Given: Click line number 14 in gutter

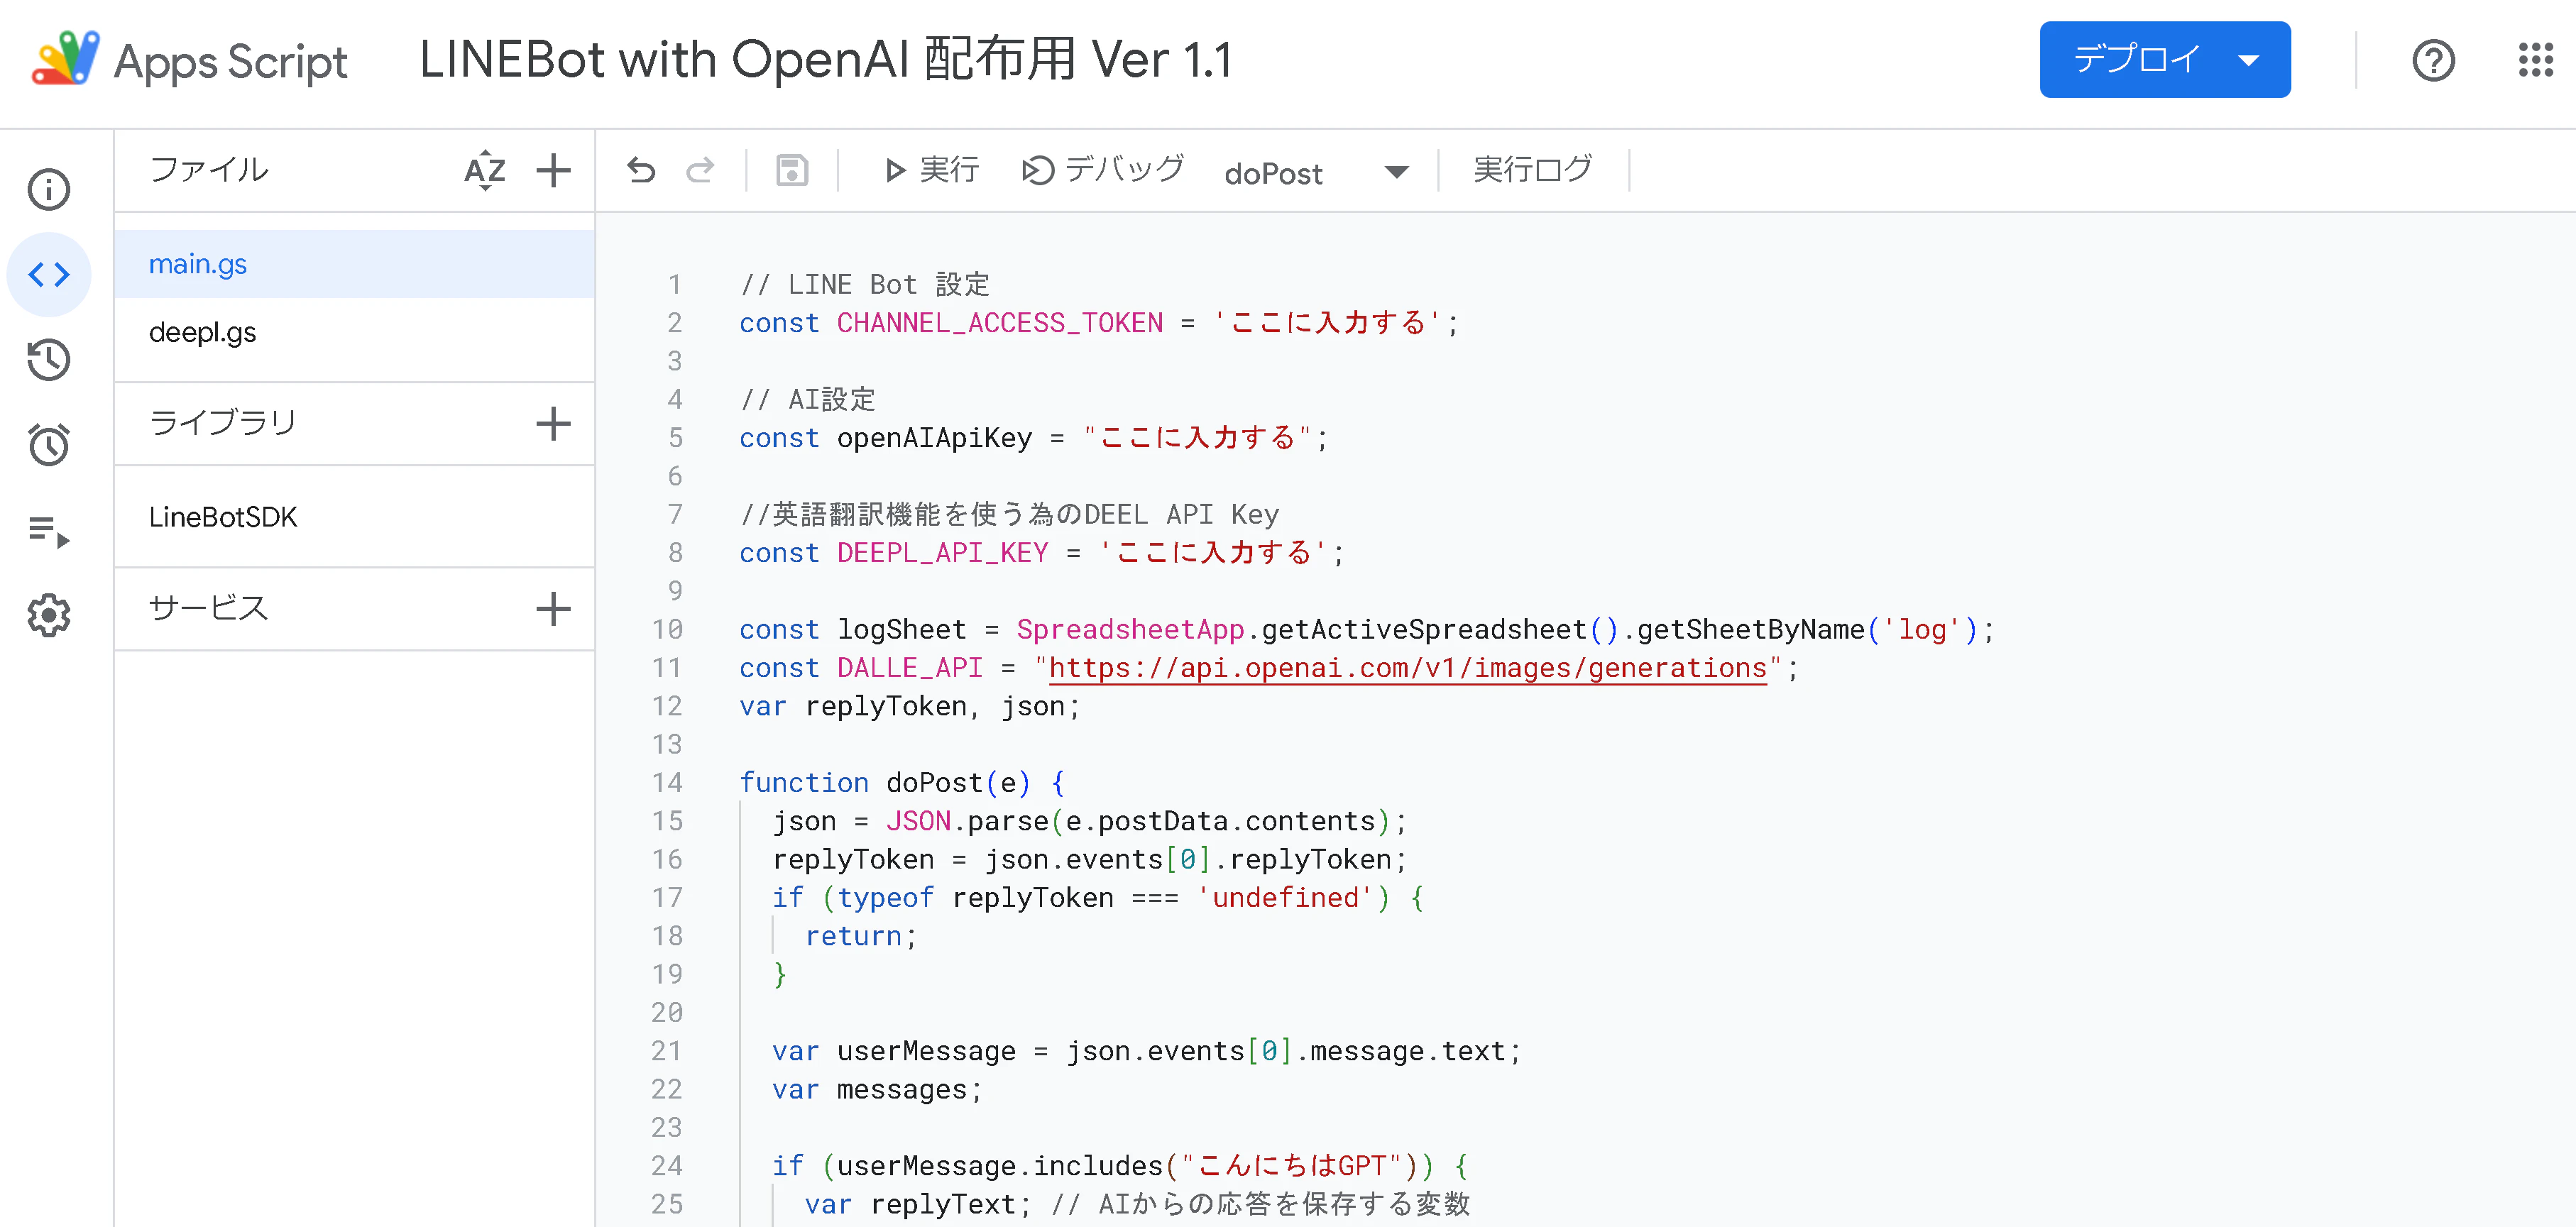Looking at the screenshot, I should click(x=667, y=783).
